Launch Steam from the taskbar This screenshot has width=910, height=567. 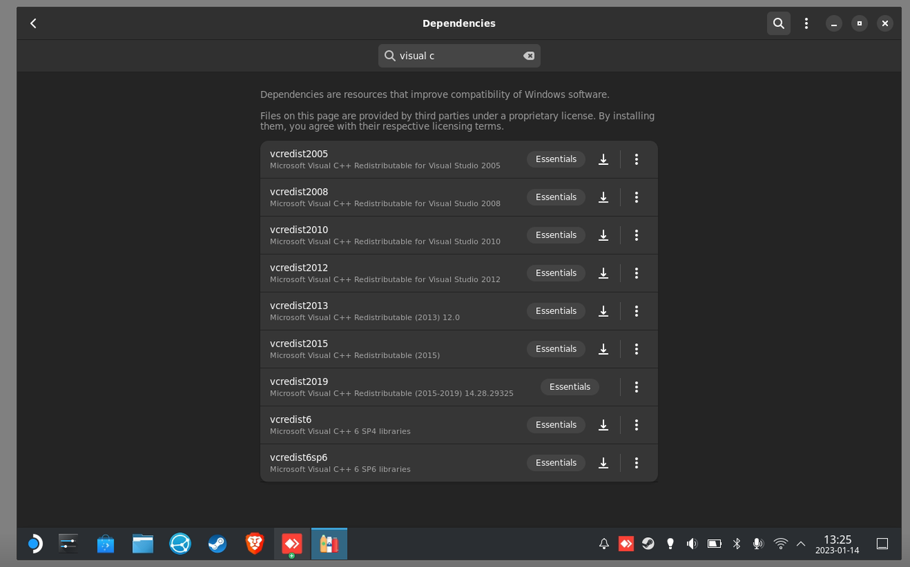[218, 544]
